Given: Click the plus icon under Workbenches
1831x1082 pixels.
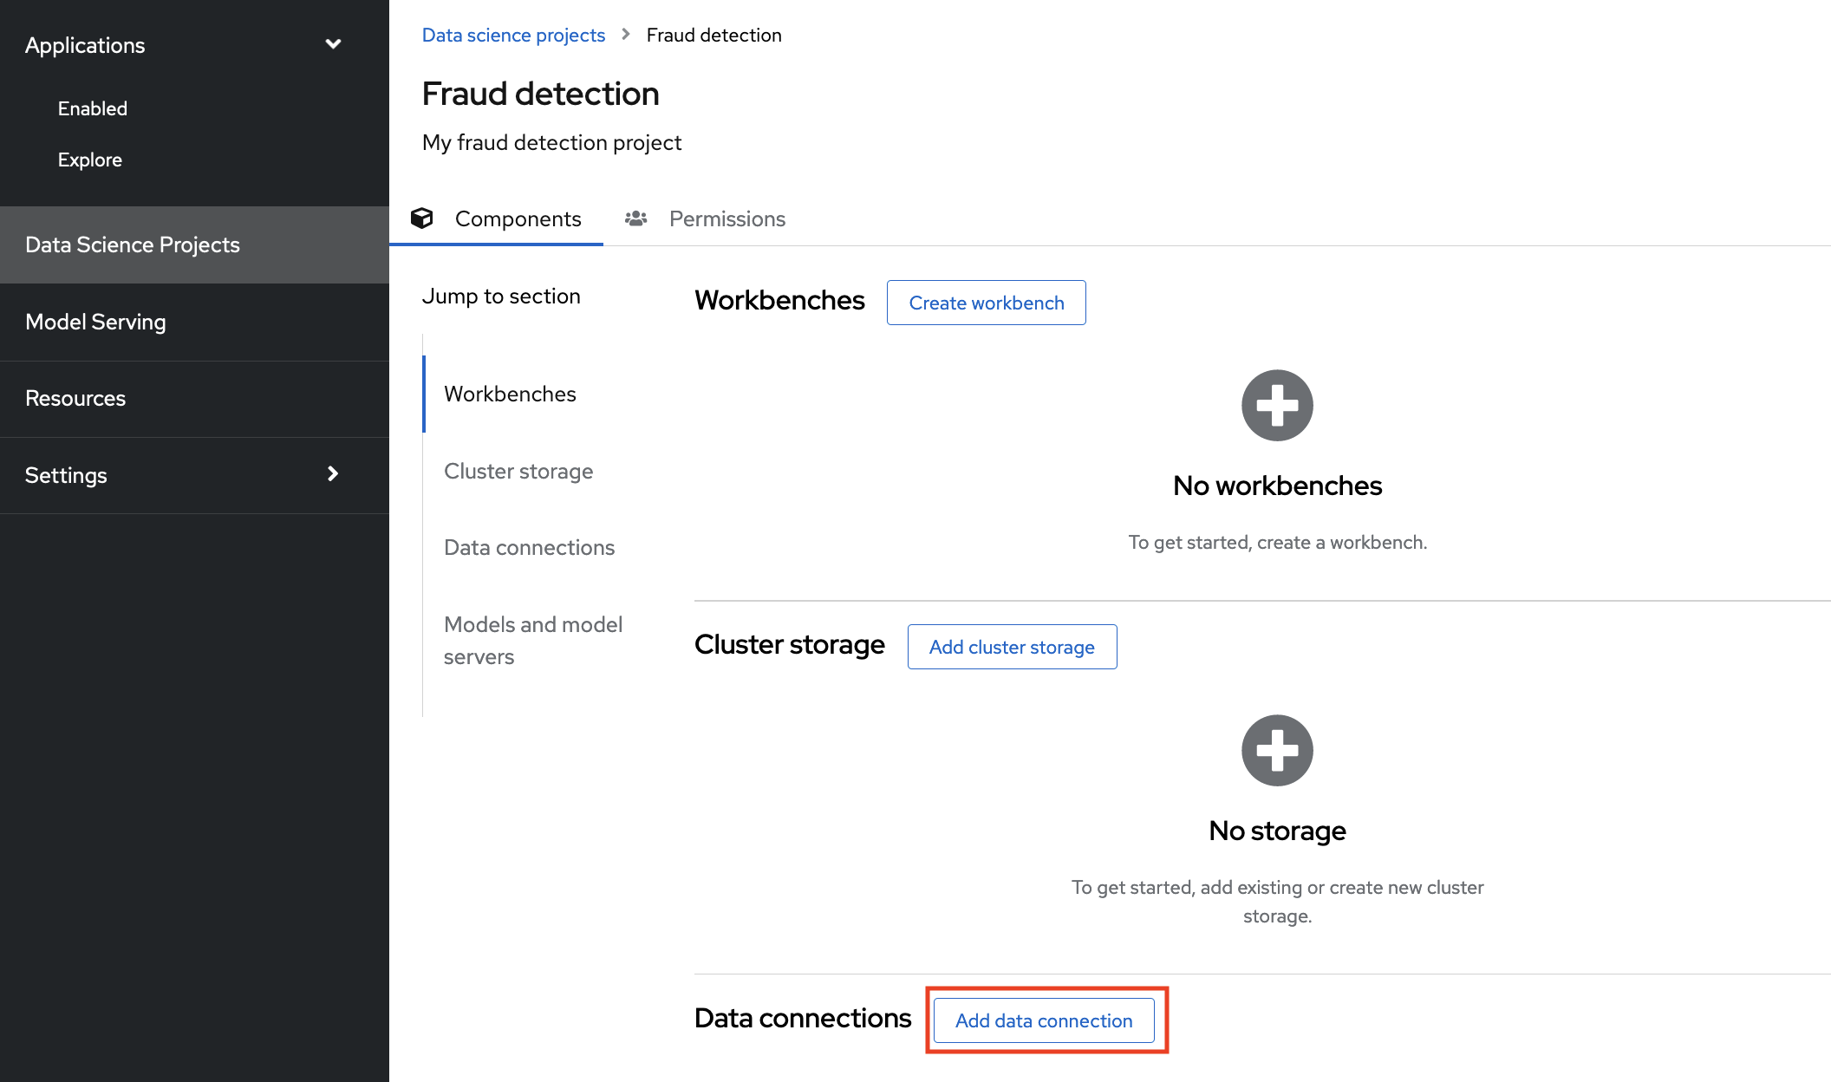Looking at the screenshot, I should (1276, 404).
